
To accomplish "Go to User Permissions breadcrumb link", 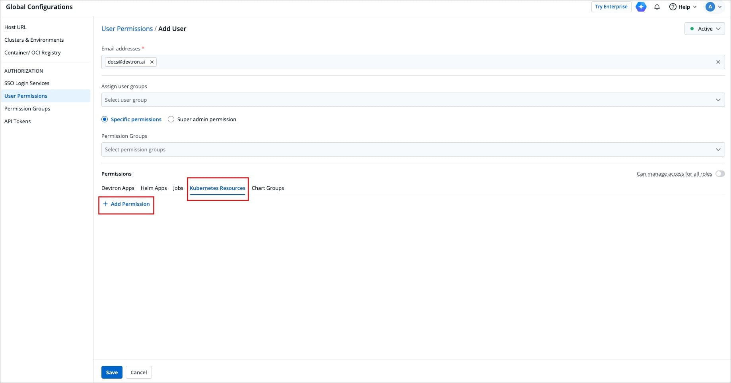I will click(x=127, y=29).
